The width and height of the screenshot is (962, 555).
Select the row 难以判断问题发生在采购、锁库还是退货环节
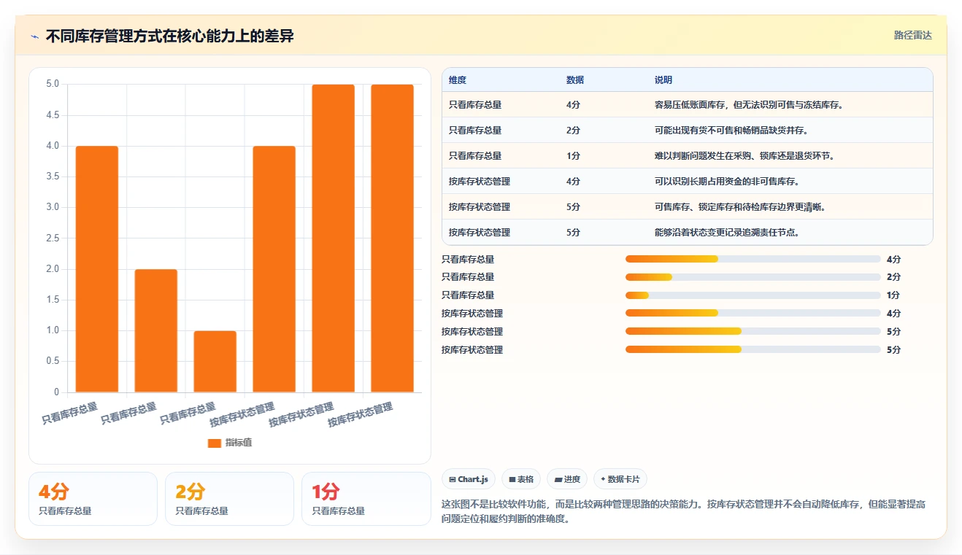point(688,156)
